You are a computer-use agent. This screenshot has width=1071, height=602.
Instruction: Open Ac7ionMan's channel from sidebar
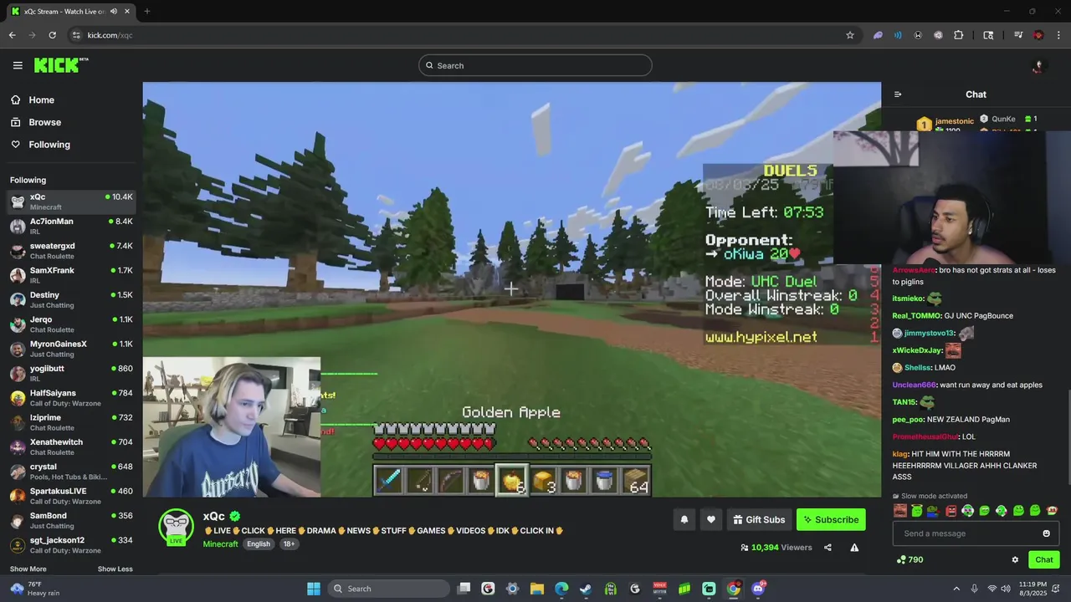71,226
